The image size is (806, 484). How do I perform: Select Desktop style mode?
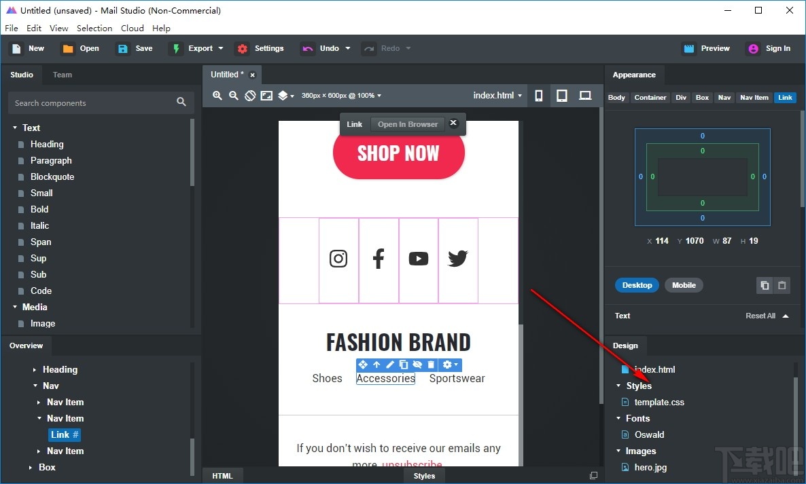click(x=637, y=285)
